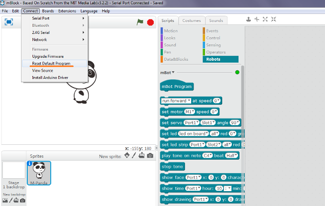
Task: Click the stop tone block
Action: point(172,167)
